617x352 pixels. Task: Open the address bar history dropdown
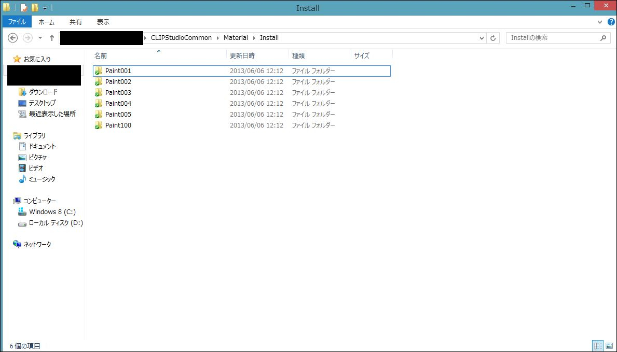[x=482, y=38]
